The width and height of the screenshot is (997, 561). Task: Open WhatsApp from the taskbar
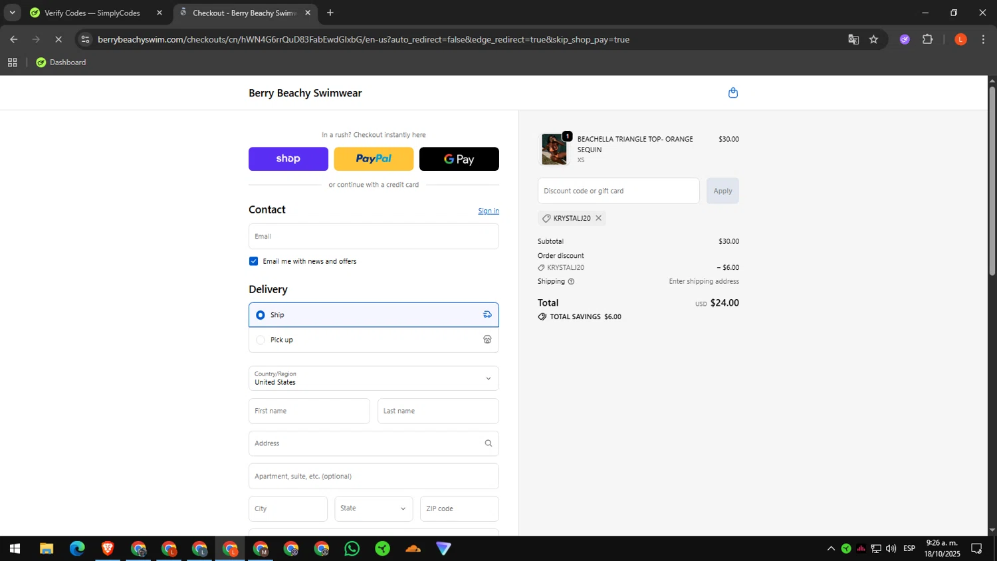click(x=352, y=548)
